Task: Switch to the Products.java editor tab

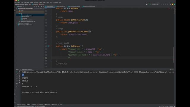Action: point(50,7)
